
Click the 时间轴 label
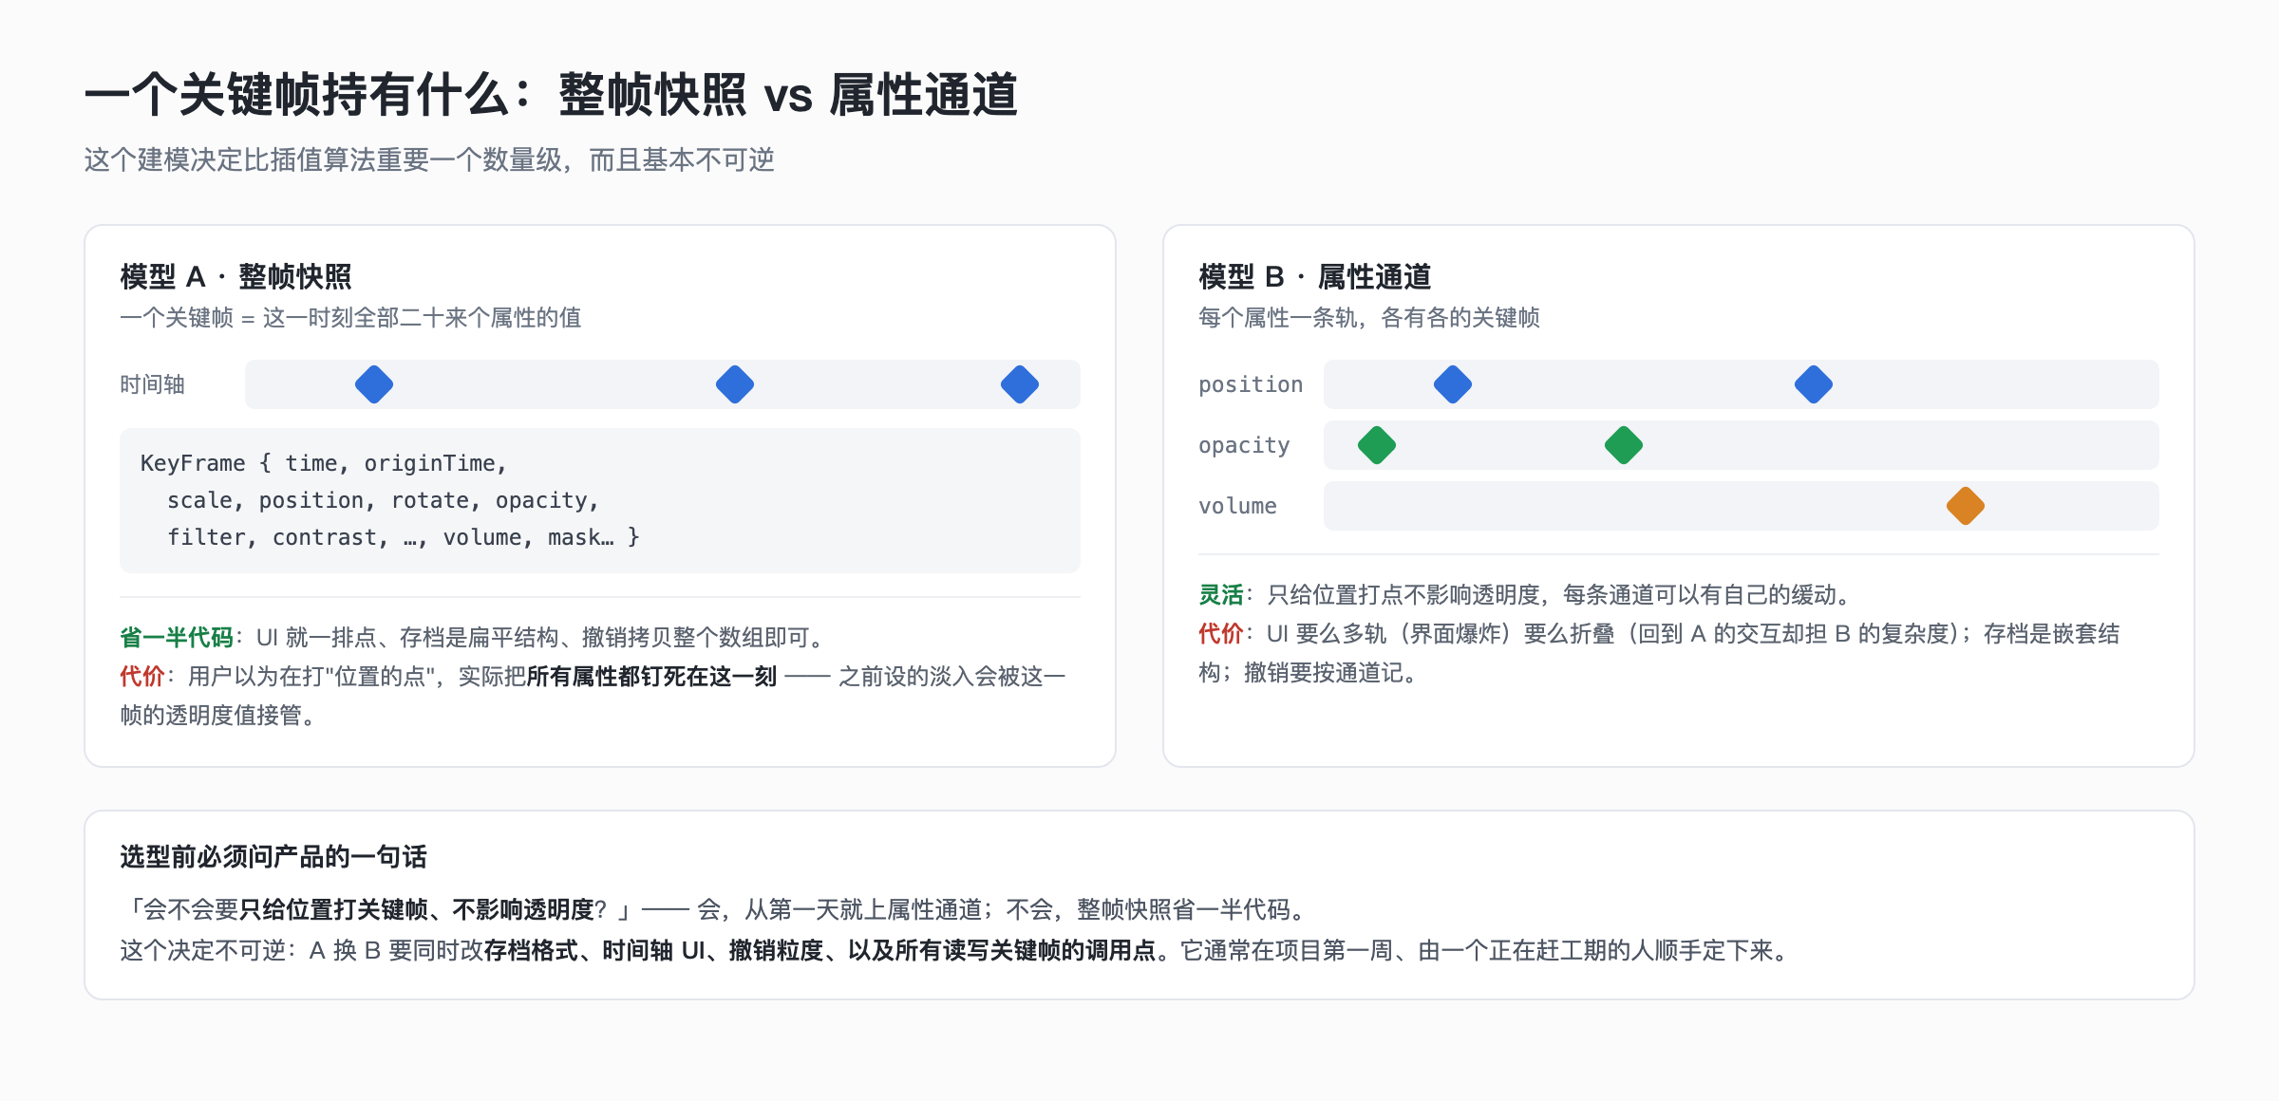point(152,384)
